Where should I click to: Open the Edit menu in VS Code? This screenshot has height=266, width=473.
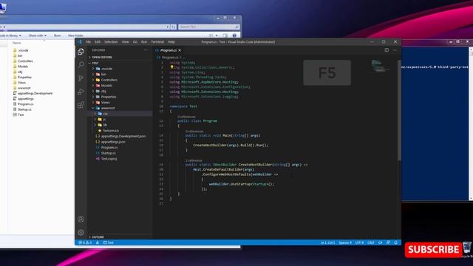click(97, 42)
